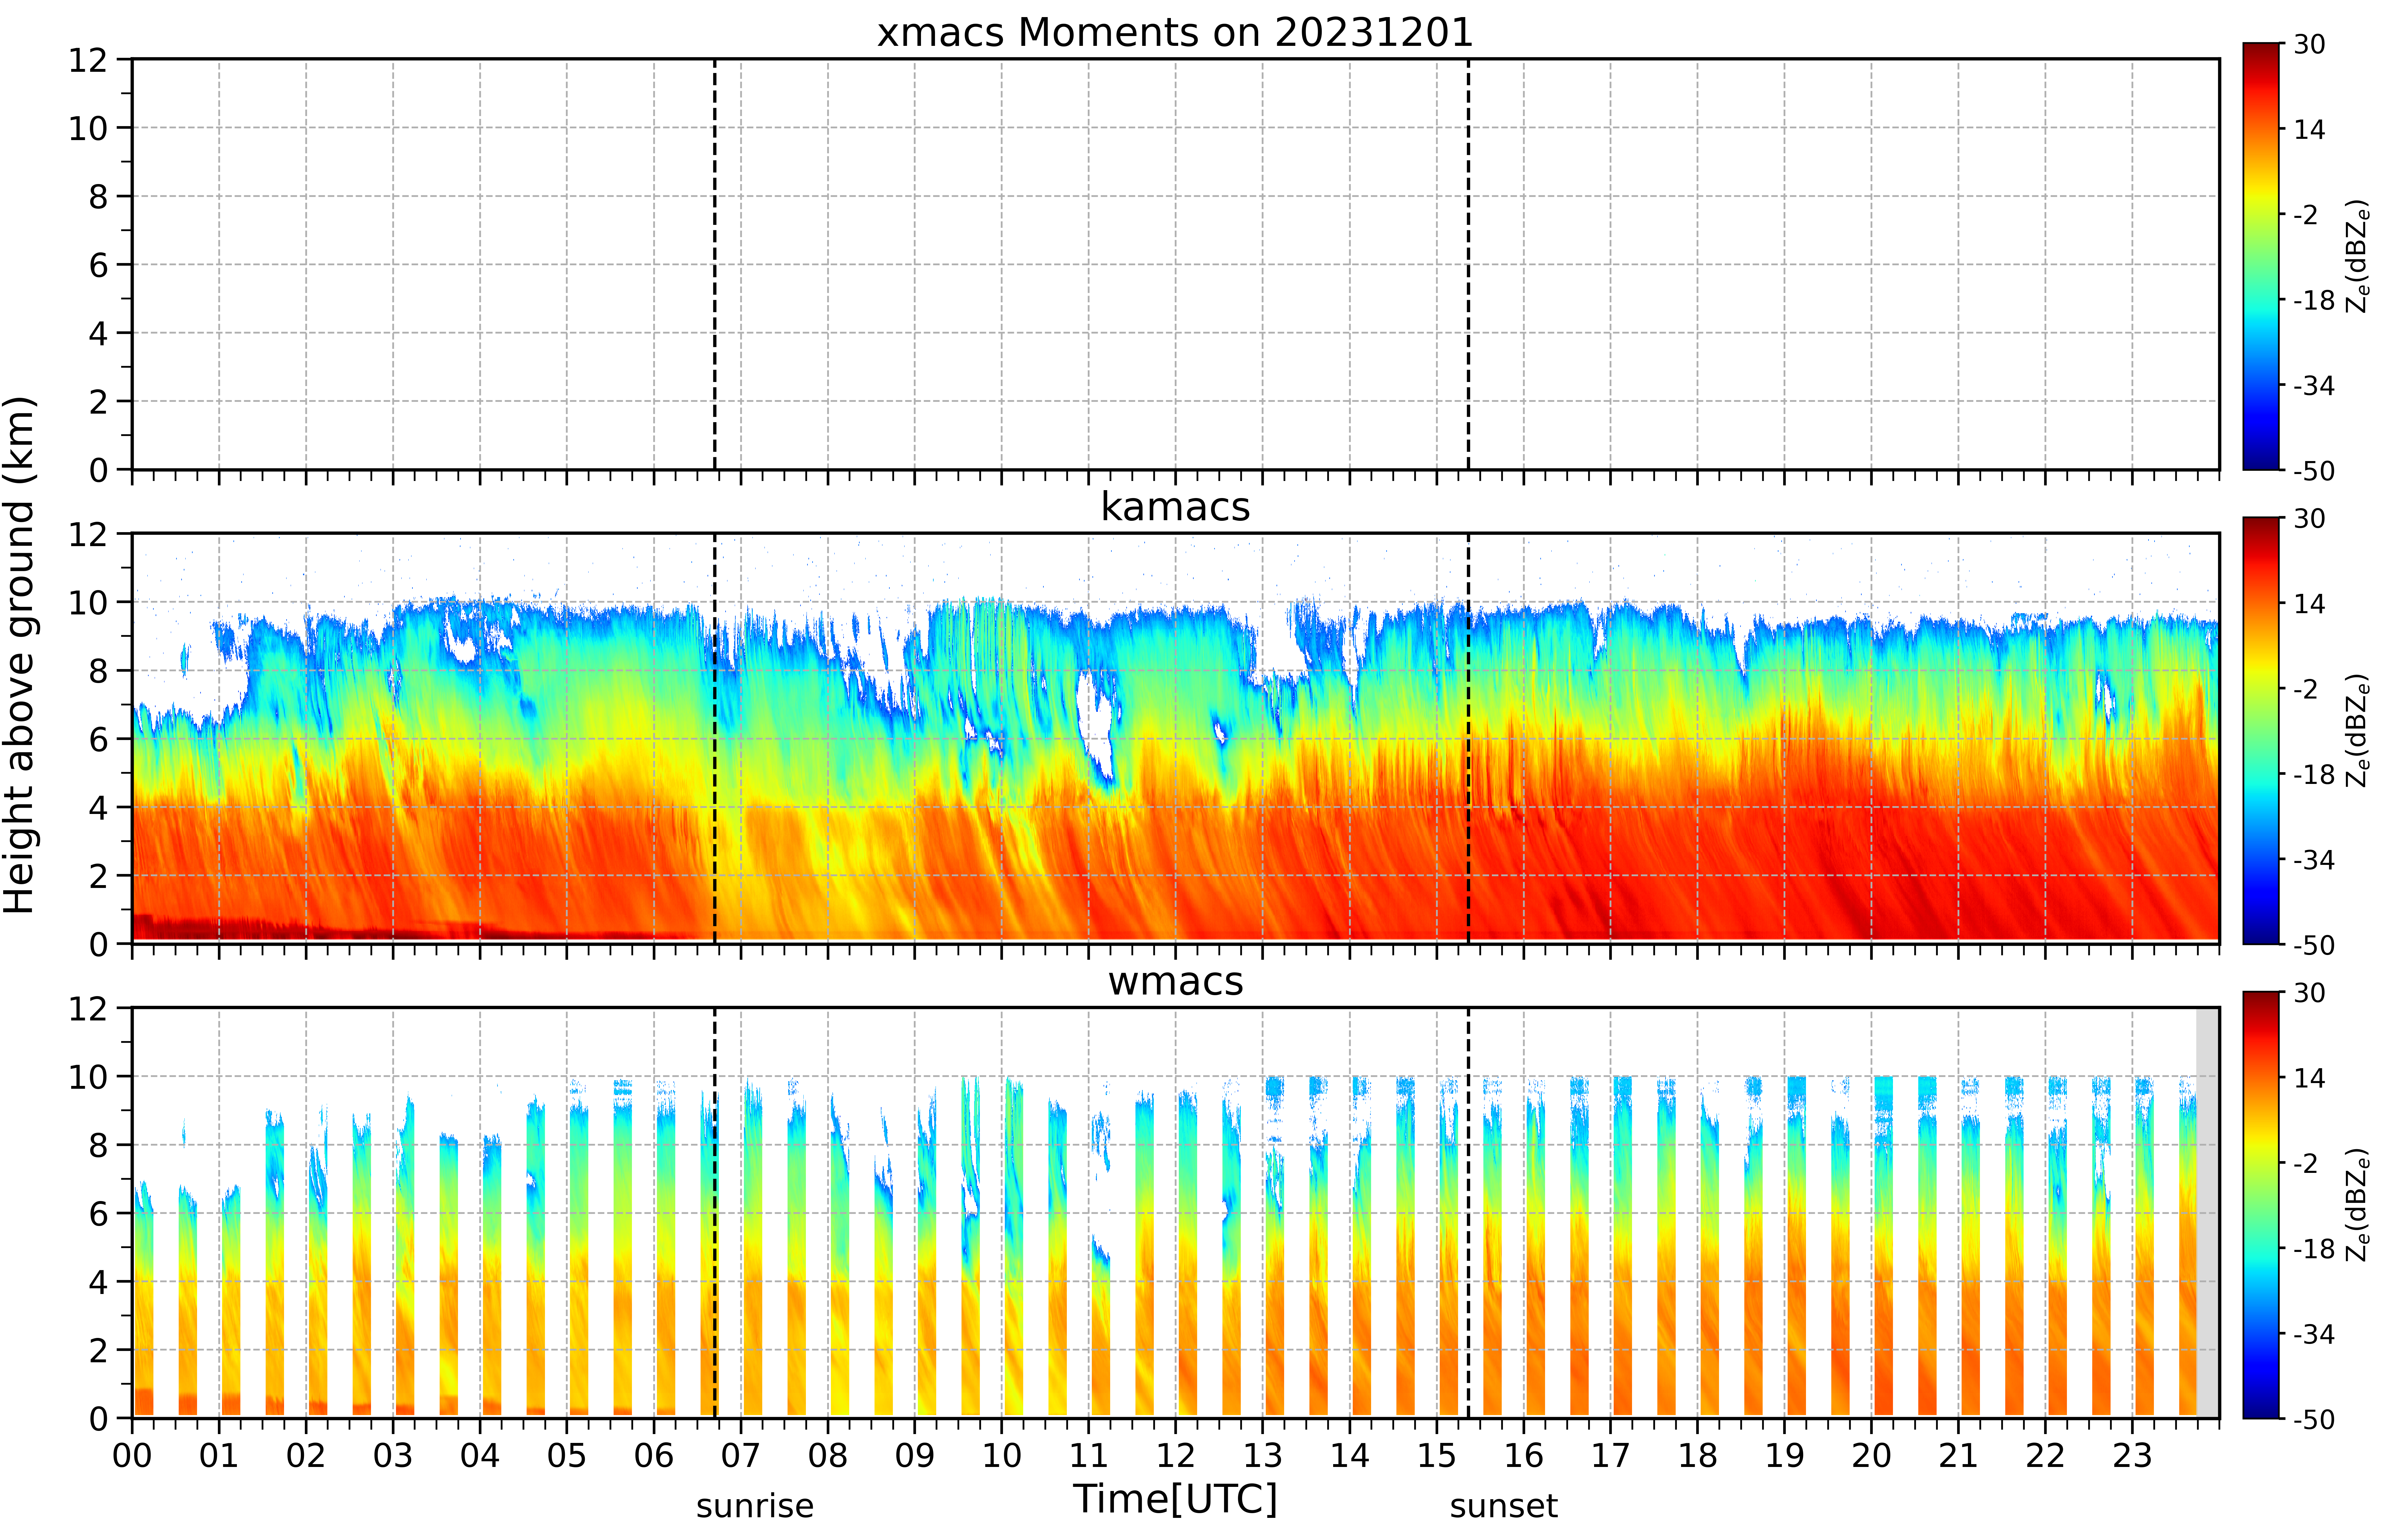This screenshot has height=1540, width=2387.
Task: Click the '06' time tick label
Action: (x=654, y=1456)
